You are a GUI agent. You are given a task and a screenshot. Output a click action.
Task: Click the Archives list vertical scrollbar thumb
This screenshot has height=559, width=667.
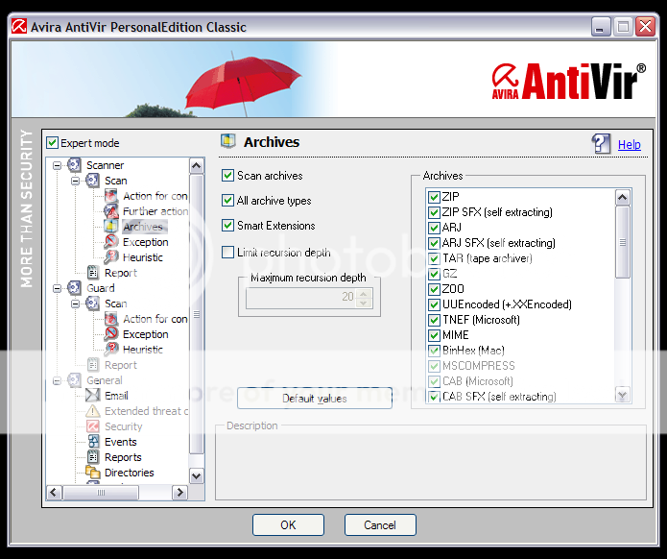[x=622, y=242]
